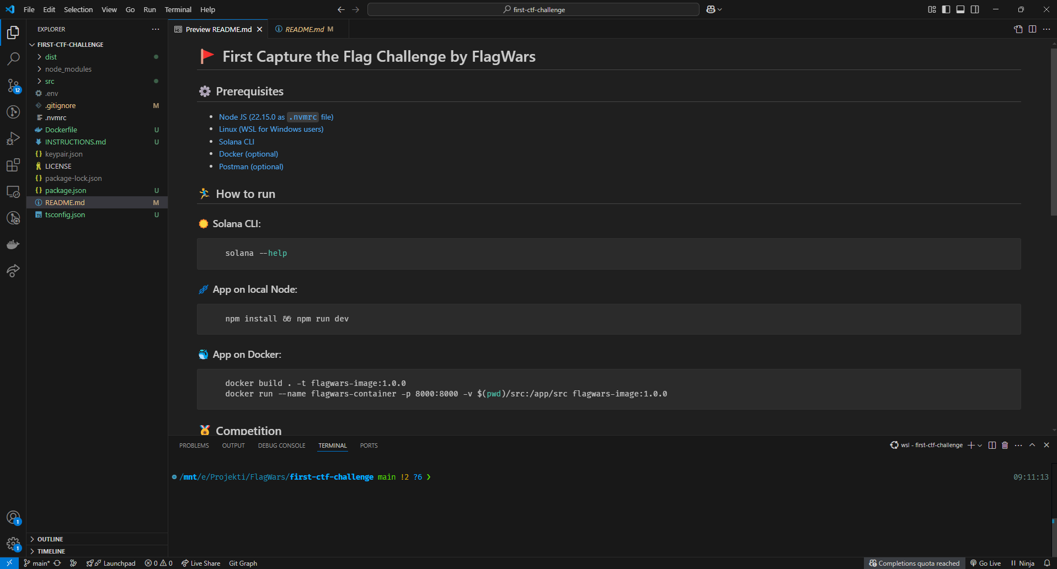
Task: Click the main* branch in status bar
Action: point(36,563)
